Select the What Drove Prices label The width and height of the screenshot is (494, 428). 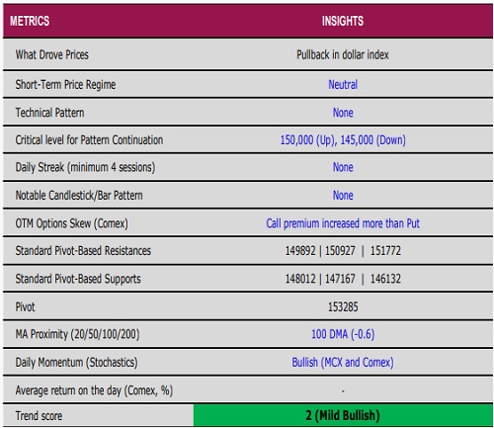[52, 54]
